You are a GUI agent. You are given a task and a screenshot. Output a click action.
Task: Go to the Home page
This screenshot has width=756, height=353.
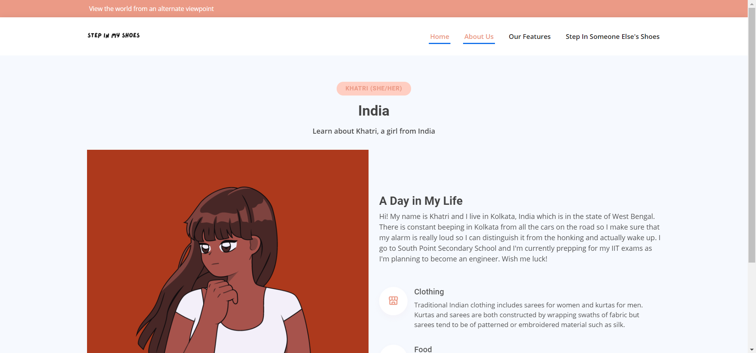pos(439,37)
